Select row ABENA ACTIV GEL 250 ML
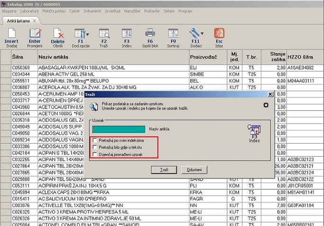324x226 pixels. point(162,74)
